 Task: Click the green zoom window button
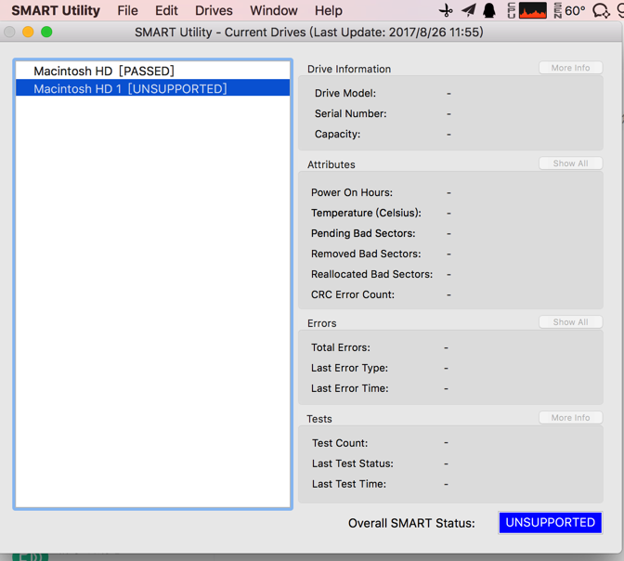point(46,32)
